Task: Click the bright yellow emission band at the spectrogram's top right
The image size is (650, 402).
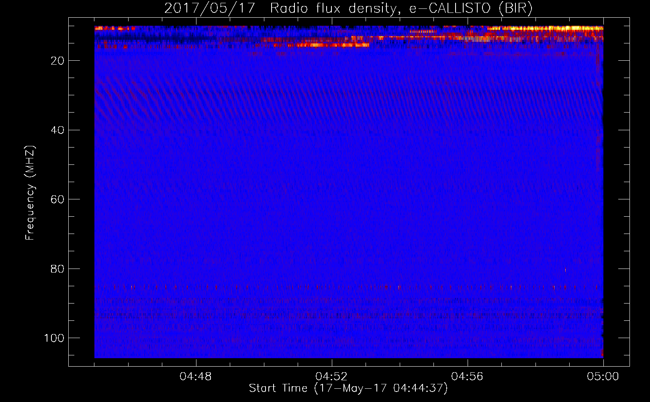Action: click(545, 29)
